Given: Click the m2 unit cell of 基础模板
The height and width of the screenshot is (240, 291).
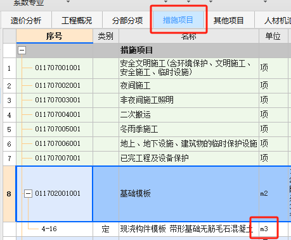Looking at the screenshot, I should 273,194.
